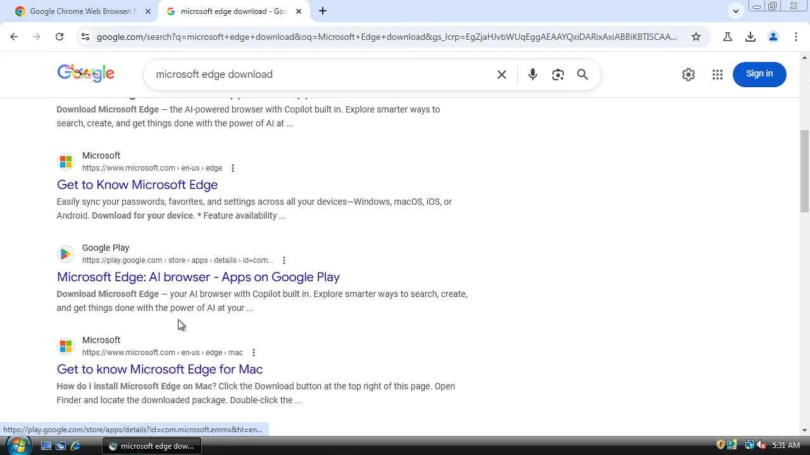This screenshot has height=455, width=810.
Task: Click Google Play favicon in results
Action: tap(65, 254)
